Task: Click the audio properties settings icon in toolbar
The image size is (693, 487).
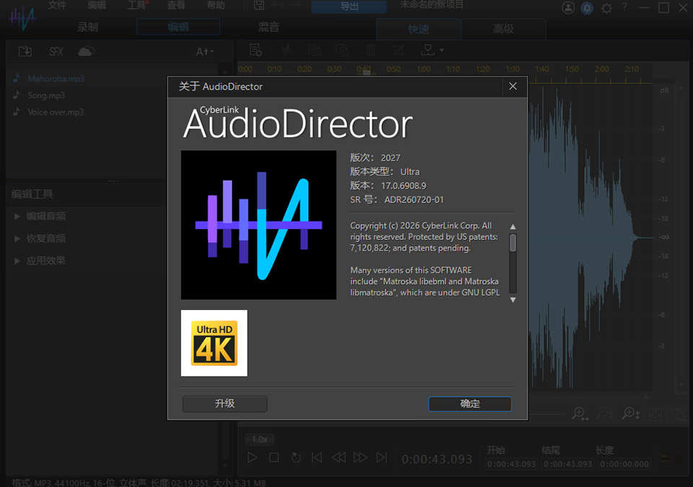Action: click(x=256, y=51)
